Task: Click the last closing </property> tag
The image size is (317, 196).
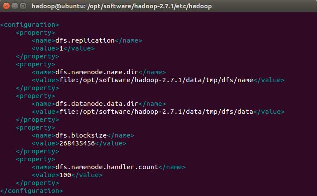Action: pyautogui.click(x=37, y=183)
